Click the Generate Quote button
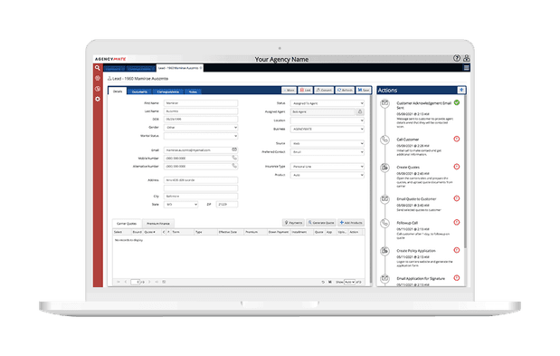Image resolution: width=560 pixels, height=356 pixels. coord(321,223)
